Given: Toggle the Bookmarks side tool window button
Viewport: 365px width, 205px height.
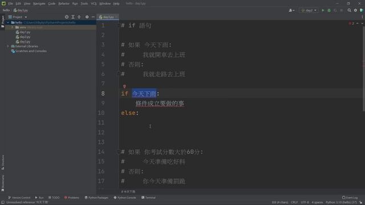Looking at the screenshot, I should (2, 183).
